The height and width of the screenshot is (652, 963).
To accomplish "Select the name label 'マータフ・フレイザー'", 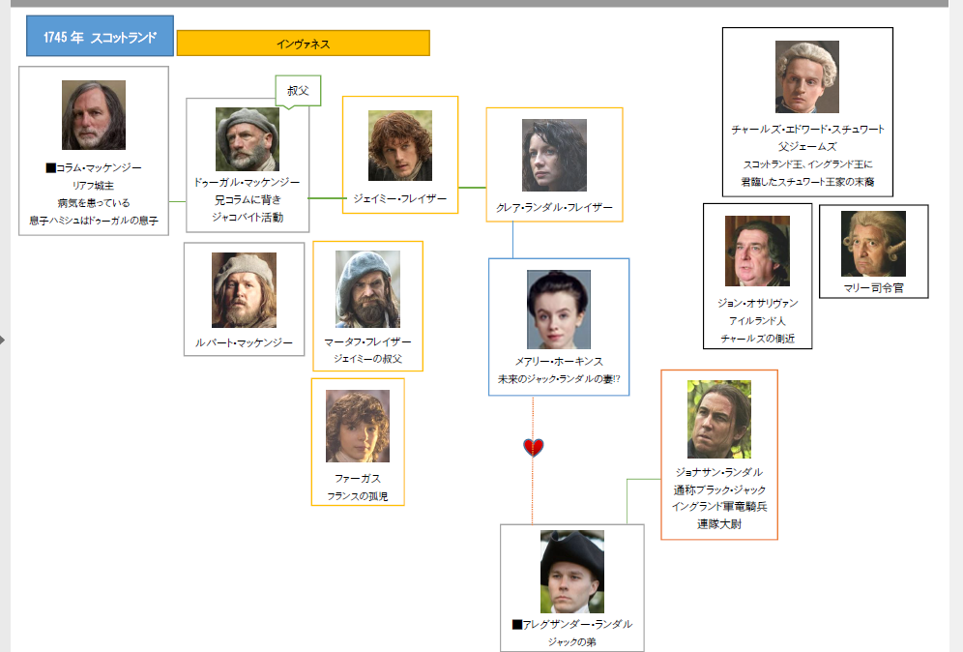I will tap(367, 341).
